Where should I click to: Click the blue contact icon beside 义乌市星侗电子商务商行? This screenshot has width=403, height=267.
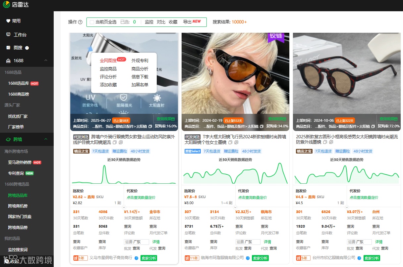(x=136, y=258)
